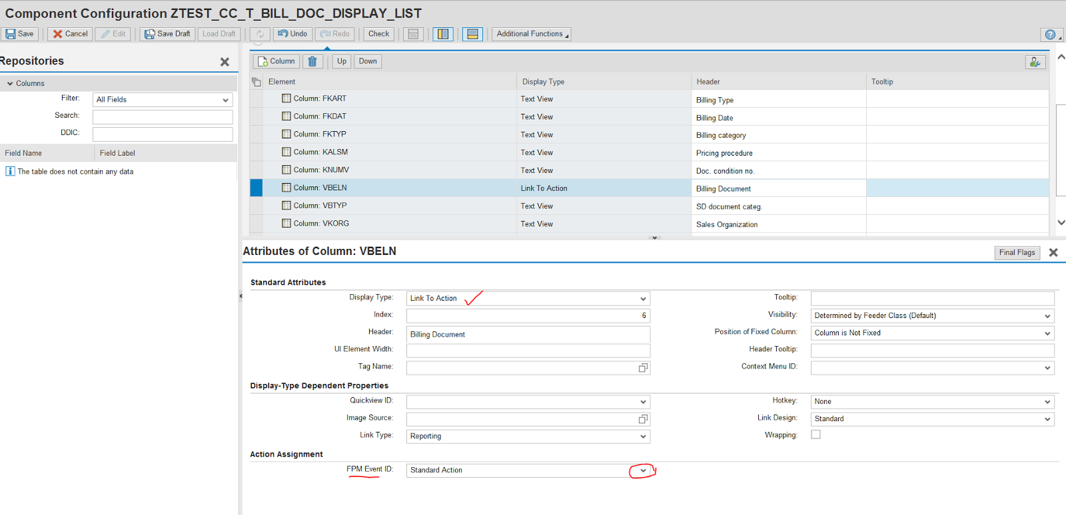This screenshot has height=515, width=1066.
Task: Open table personalization settings (user wrench icon)
Action: pyautogui.click(x=1035, y=62)
